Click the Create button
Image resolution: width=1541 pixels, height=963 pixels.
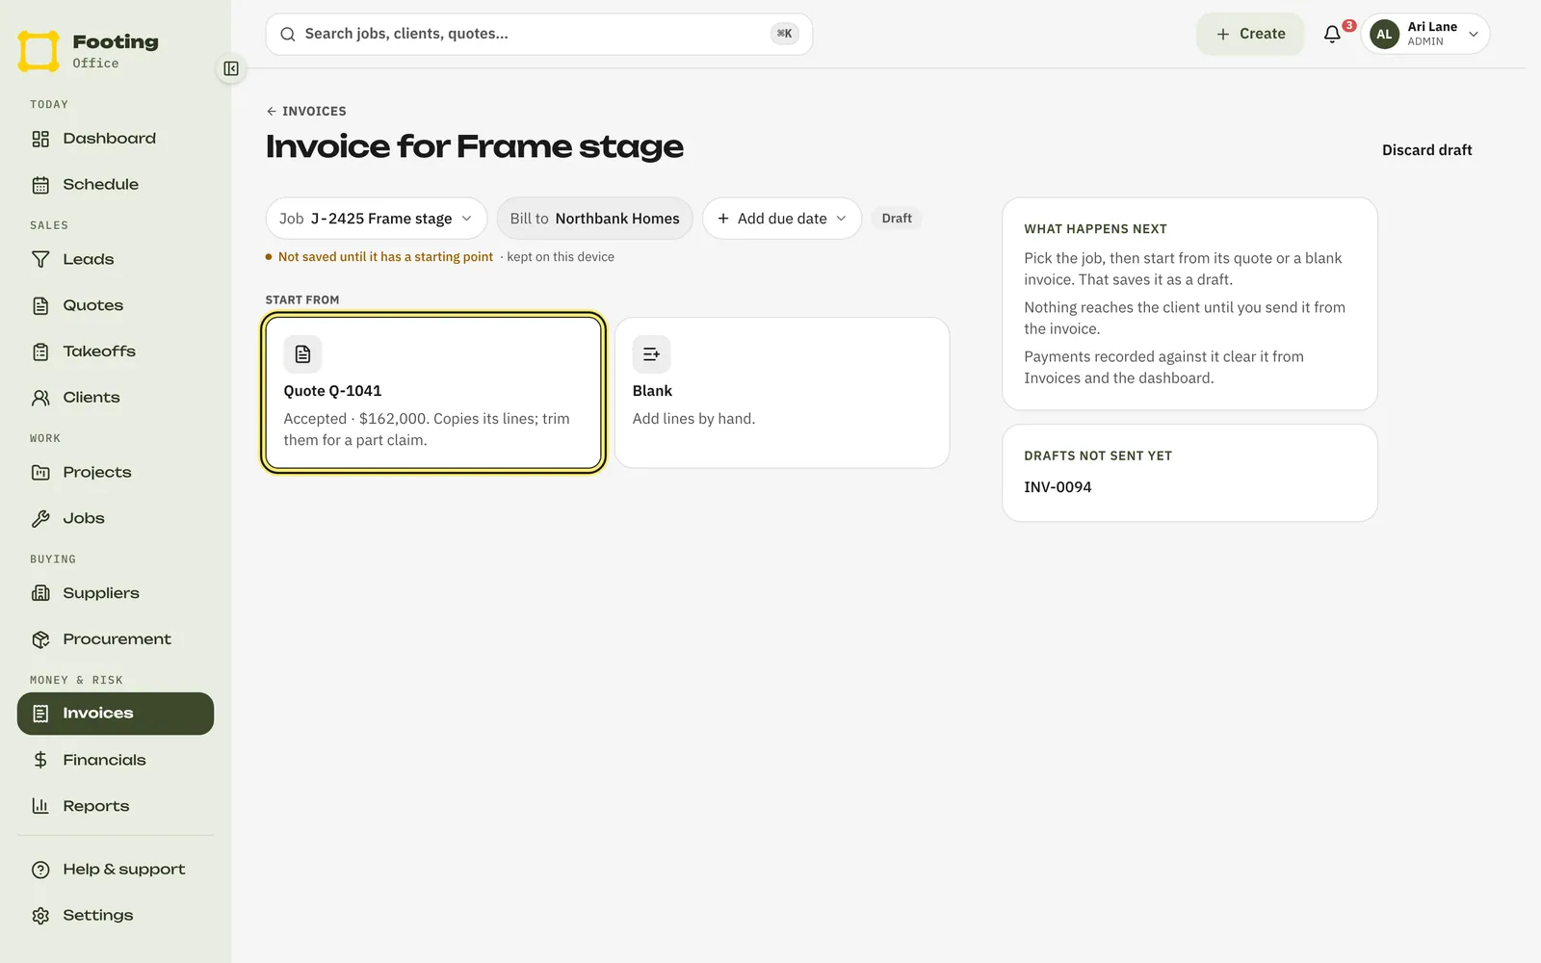coord(1250,34)
